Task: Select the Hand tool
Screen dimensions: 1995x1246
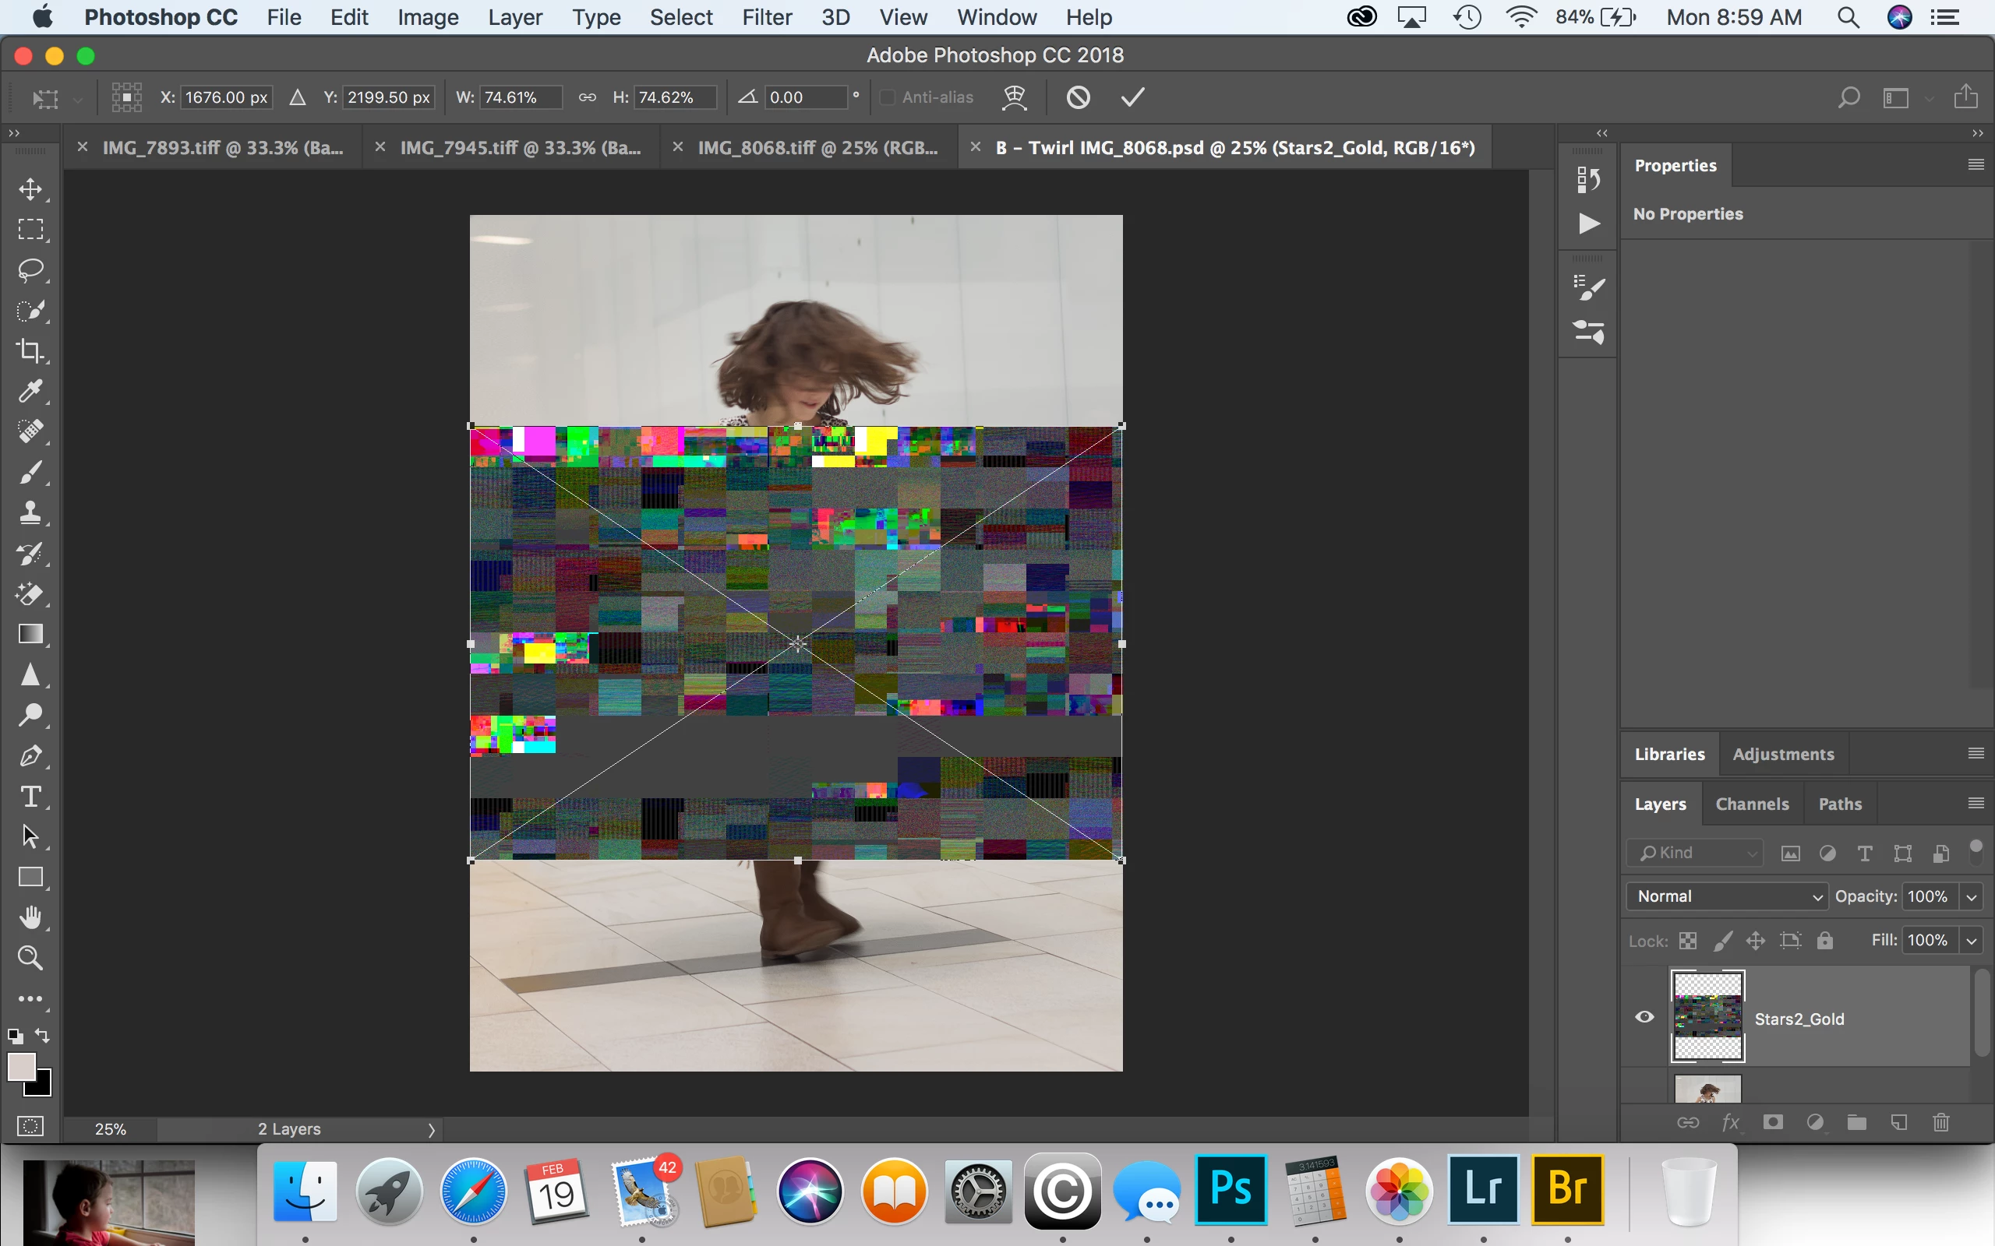Action: click(30, 917)
